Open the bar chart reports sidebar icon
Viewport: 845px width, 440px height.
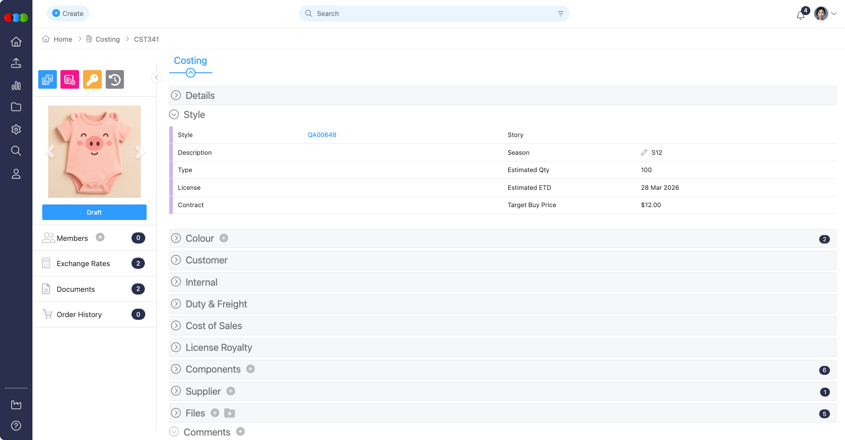[16, 85]
